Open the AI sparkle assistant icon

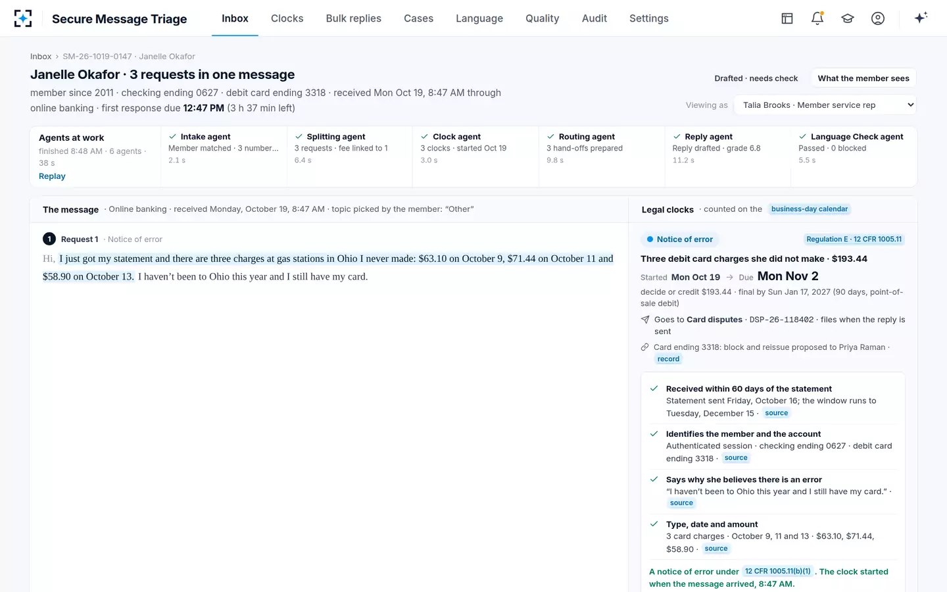(x=921, y=18)
